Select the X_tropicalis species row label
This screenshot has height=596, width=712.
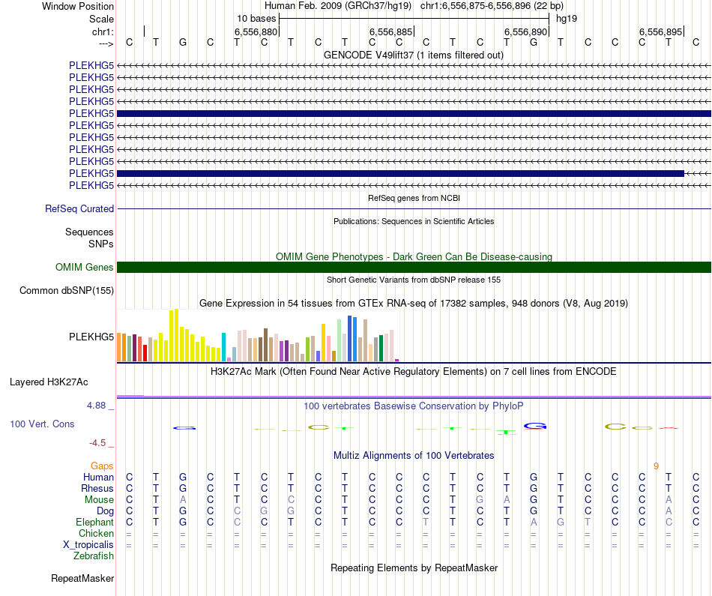click(88, 545)
